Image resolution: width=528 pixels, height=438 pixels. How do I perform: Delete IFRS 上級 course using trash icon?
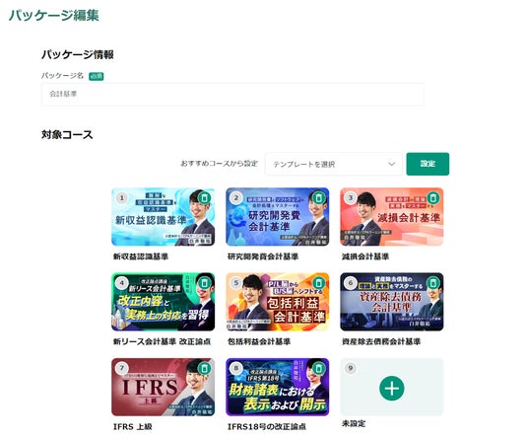(x=204, y=368)
